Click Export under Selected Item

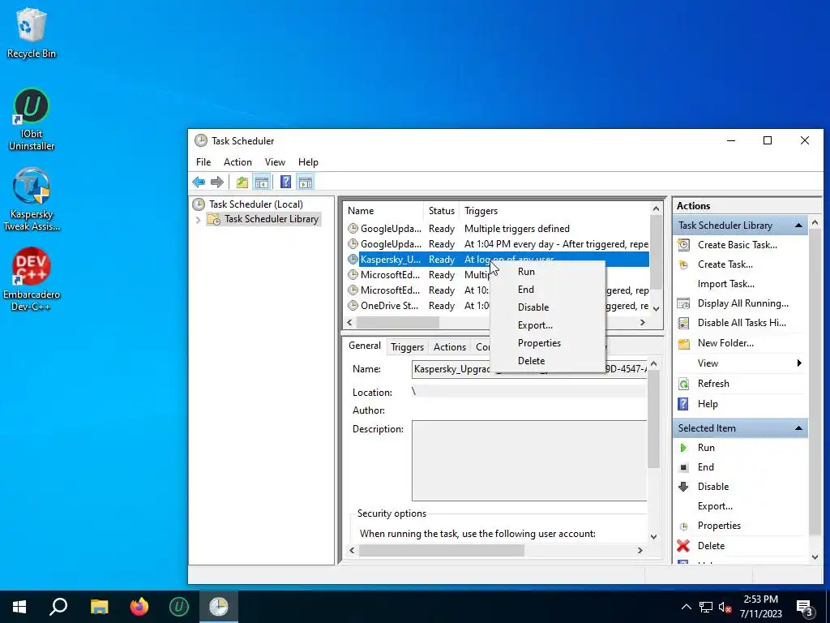(715, 506)
